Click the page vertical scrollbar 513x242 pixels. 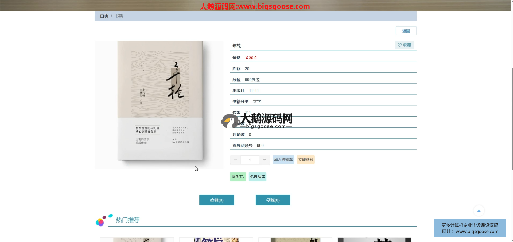512,119
